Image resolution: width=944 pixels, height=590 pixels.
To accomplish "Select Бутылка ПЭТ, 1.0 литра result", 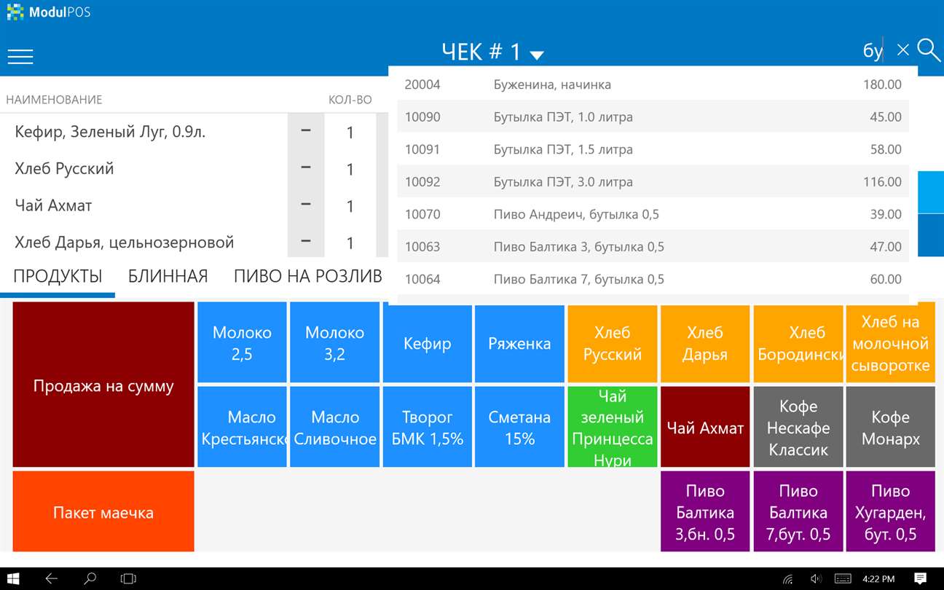I will 653,117.
